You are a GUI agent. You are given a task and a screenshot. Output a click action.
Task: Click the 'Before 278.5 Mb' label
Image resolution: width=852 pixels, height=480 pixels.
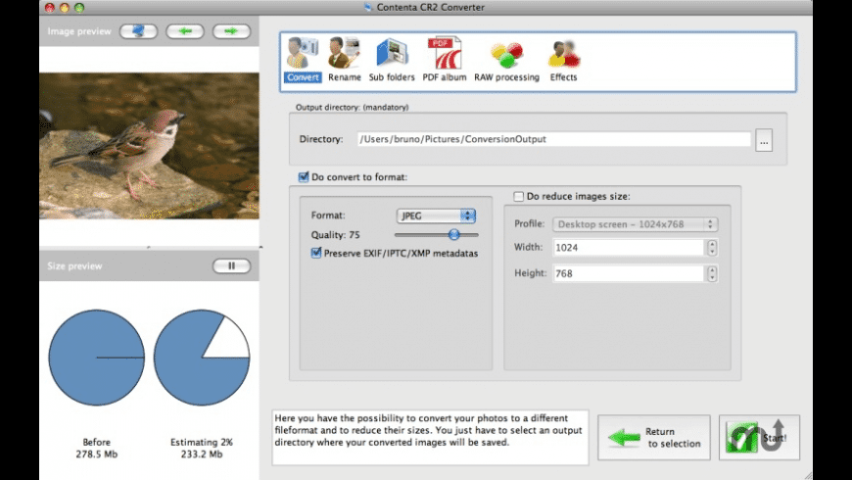pyautogui.click(x=97, y=448)
